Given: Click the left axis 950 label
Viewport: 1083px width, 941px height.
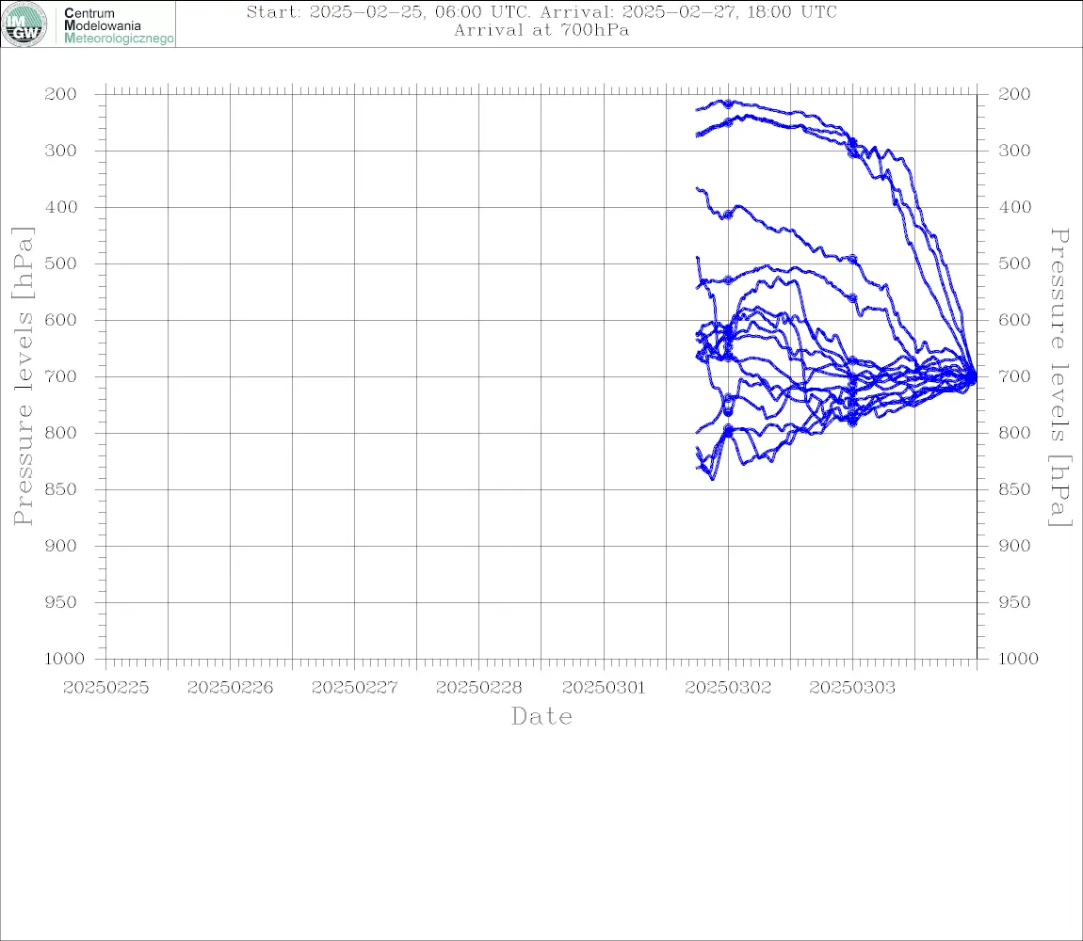Looking at the screenshot, I should [x=61, y=602].
